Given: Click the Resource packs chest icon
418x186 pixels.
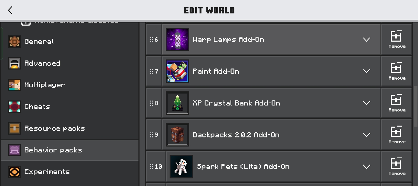Looking at the screenshot, I should coord(15,128).
